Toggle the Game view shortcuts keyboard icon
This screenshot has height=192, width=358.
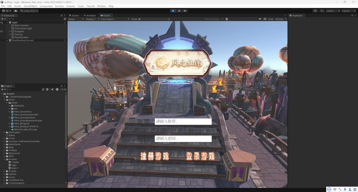pos(265,19)
